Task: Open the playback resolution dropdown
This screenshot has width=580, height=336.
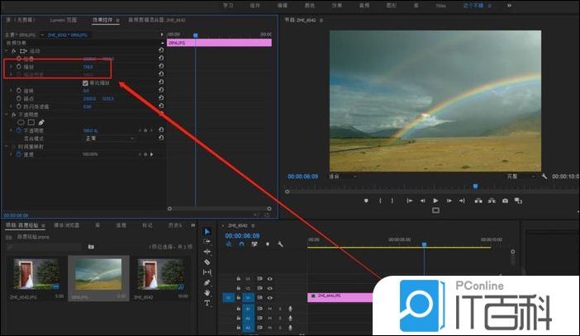Action: (521, 177)
